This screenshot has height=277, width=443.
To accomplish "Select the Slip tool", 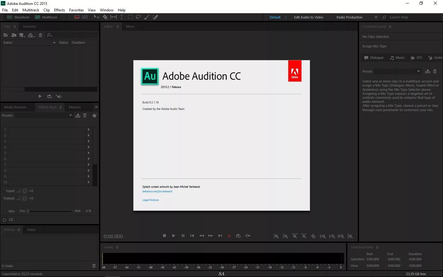I will 114,17.
